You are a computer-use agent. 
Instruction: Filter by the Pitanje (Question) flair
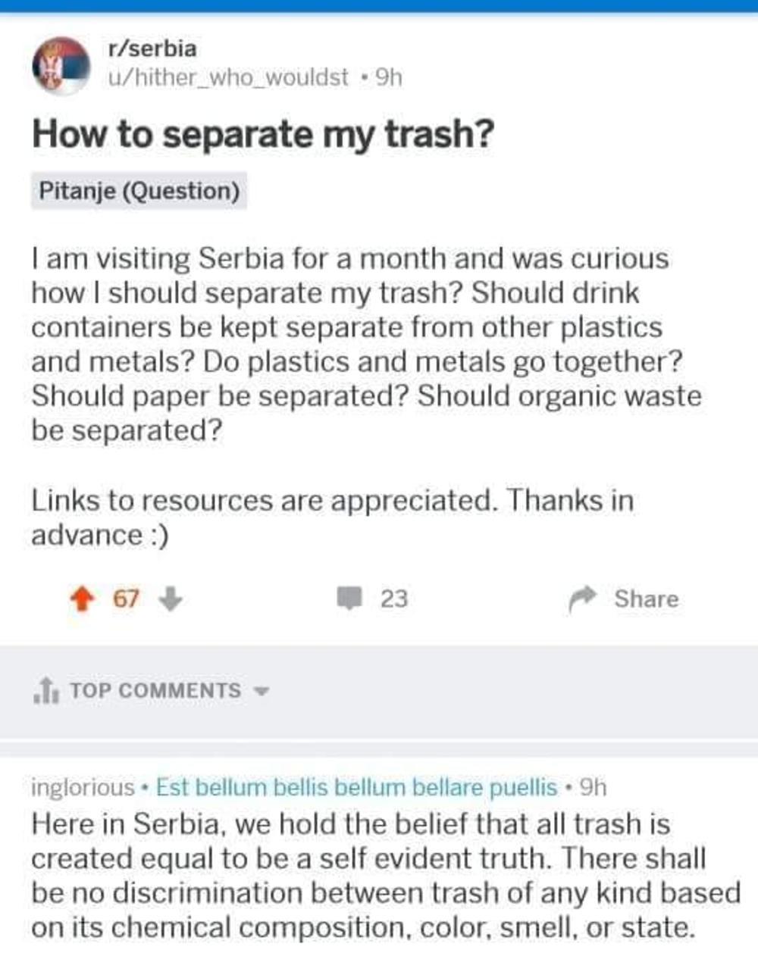[139, 191]
